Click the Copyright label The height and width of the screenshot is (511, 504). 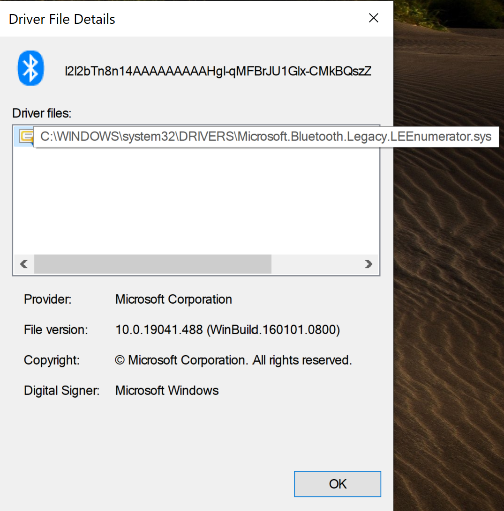click(x=52, y=360)
